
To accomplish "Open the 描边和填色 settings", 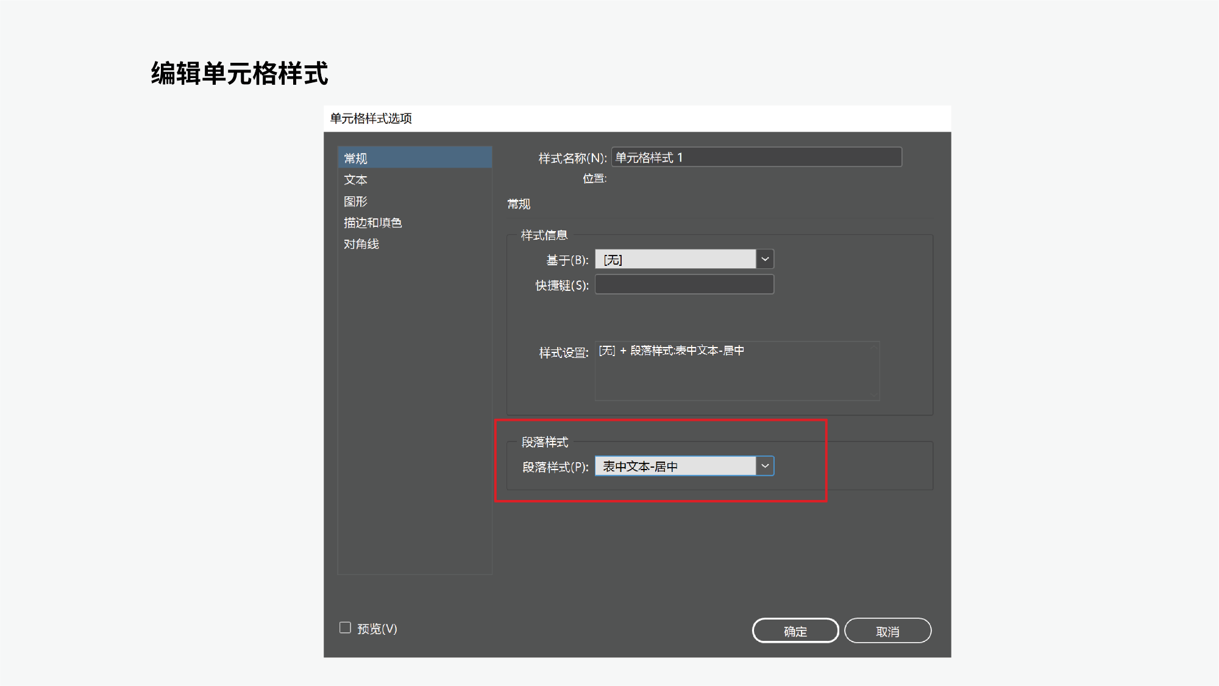I will (x=414, y=223).
